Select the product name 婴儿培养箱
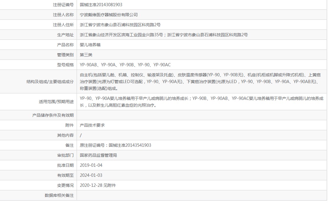This screenshot has height=203, width=328. [90, 45]
